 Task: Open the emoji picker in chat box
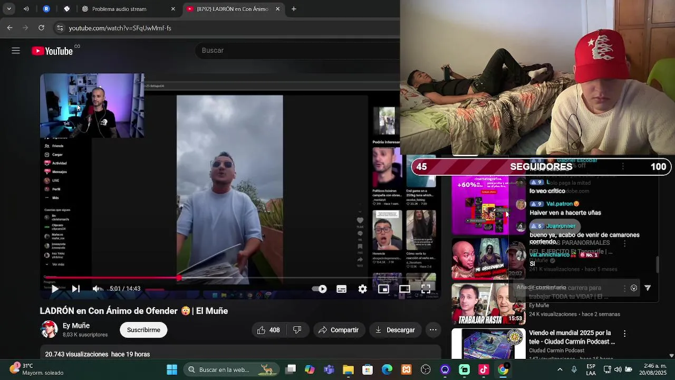(x=634, y=288)
